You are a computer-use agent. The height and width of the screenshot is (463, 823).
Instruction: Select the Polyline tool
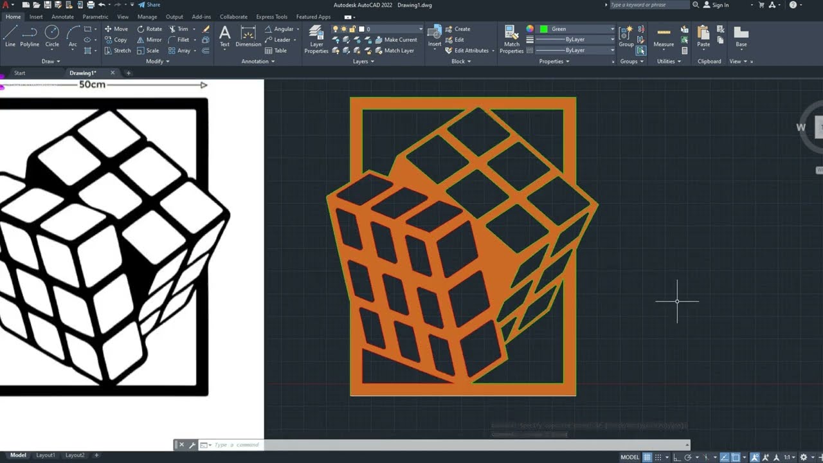[x=30, y=36]
